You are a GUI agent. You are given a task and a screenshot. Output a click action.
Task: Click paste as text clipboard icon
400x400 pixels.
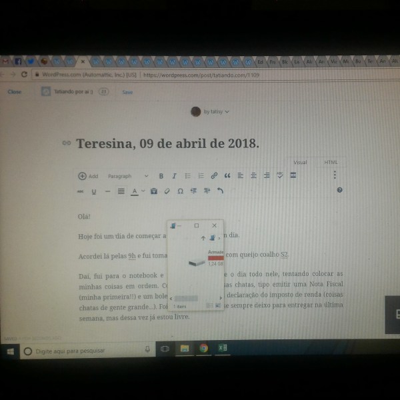pyautogui.click(x=154, y=191)
